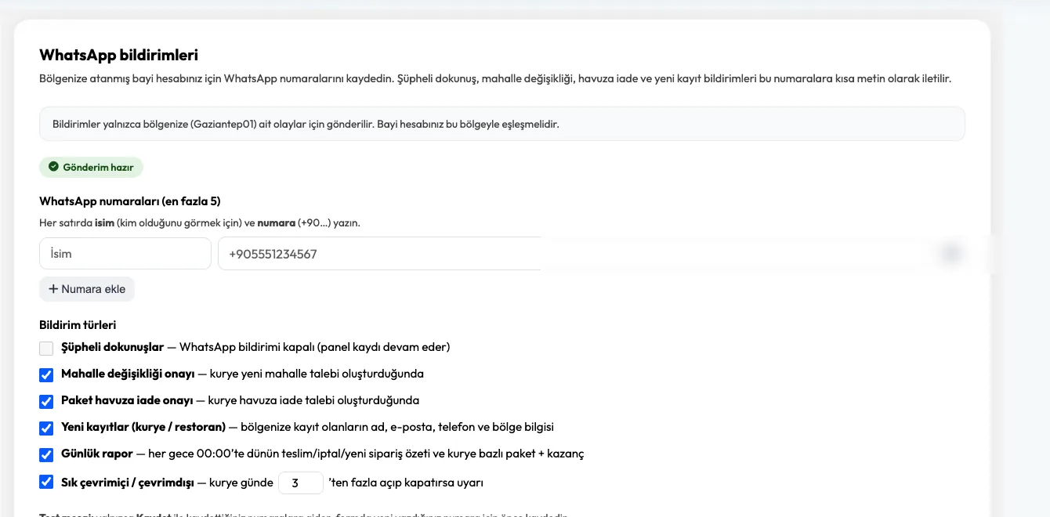Click the Bölgenize atanmış bayi hesabınız description text
This screenshot has width=1050, height=517.
(x=495, y=79)
